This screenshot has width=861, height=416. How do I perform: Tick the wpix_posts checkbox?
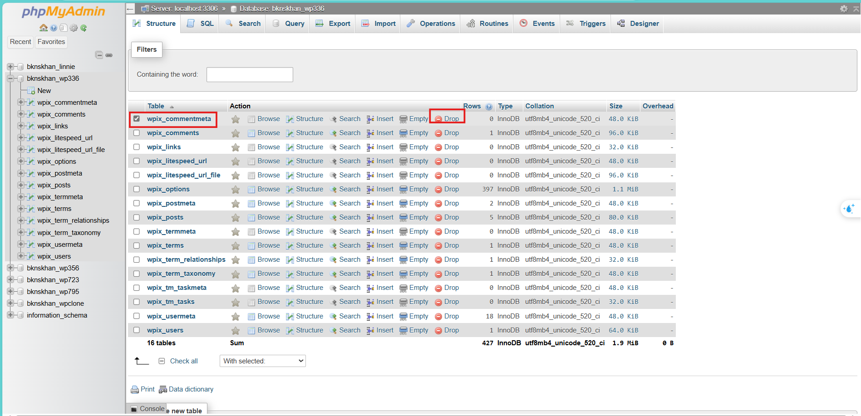tap(137, 217)
